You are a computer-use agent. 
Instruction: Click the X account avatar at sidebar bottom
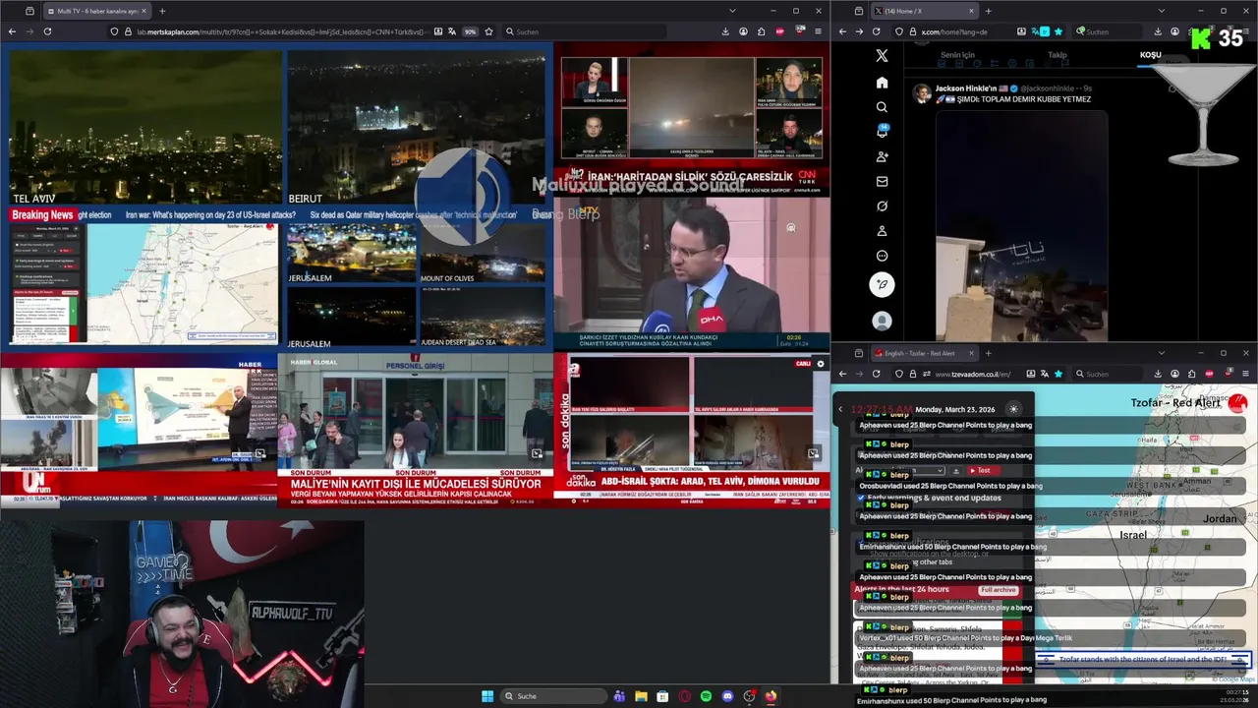(x=882, y=322)
